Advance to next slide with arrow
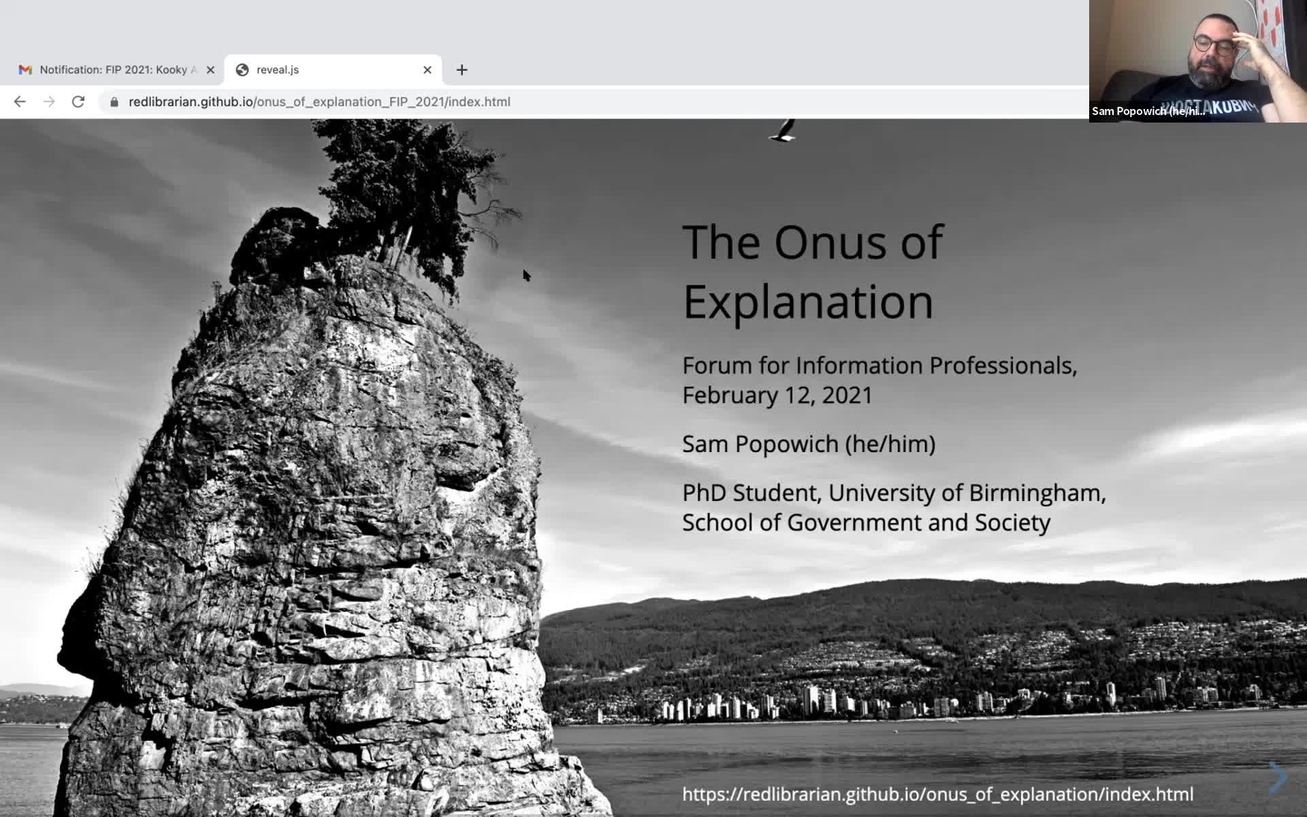This screenshot has width=1307, height=817. (x=1278, y=777)
